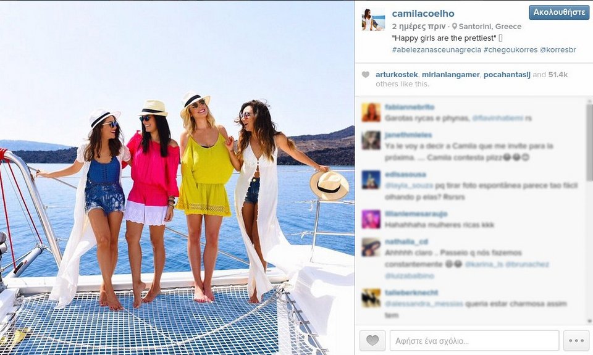This screenshot has width=593, height=355.
Task: Follow camilacoelho with the blue button
Action: [559, 12]
